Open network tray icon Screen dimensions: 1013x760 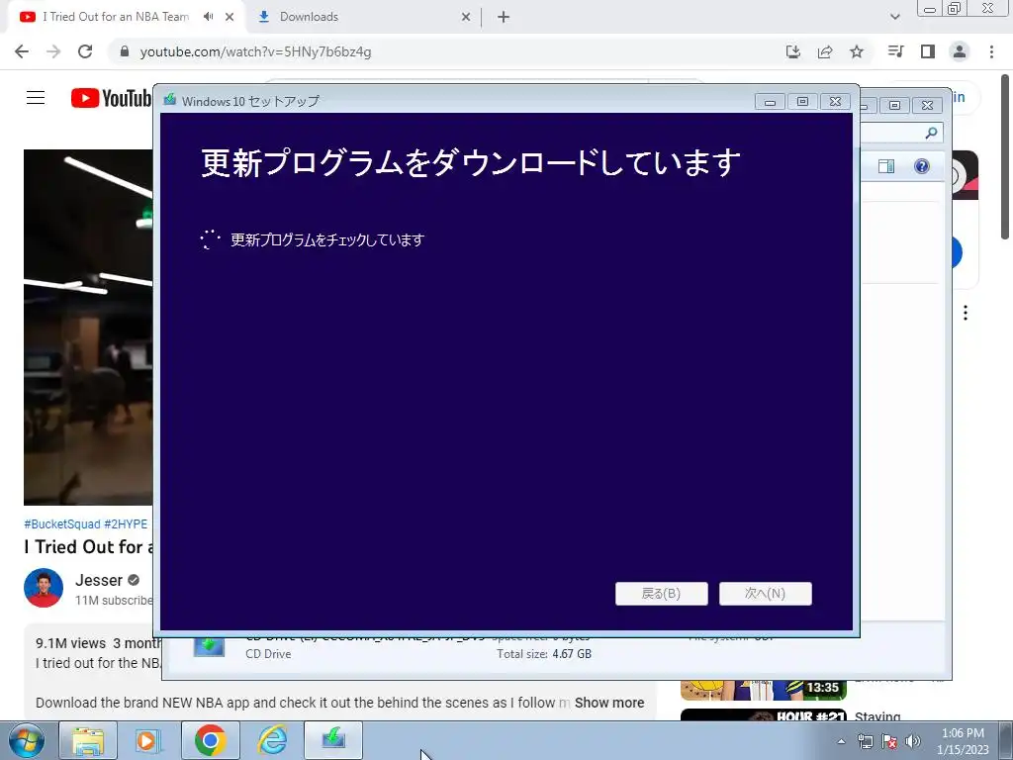click(x=865, y=741)
